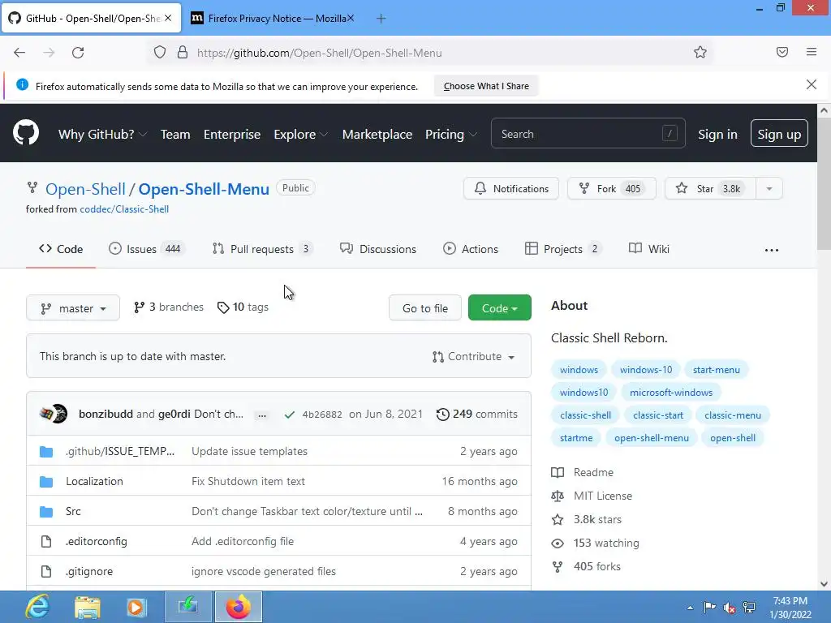Screen dimensions: 831x623
Task: Show more repository tabs via the ellipsis
Action: tap(772, 250)
